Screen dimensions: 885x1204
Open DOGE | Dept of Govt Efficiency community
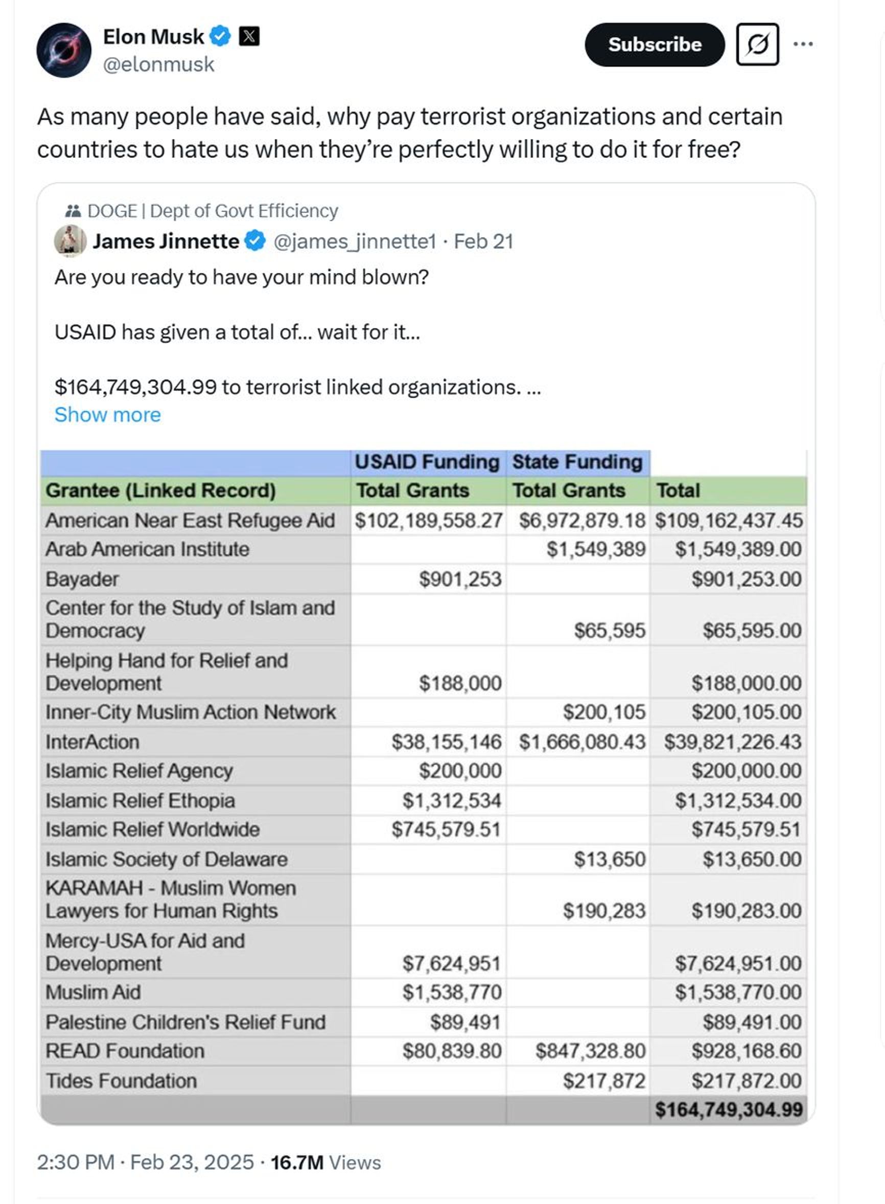coord(212,211)
